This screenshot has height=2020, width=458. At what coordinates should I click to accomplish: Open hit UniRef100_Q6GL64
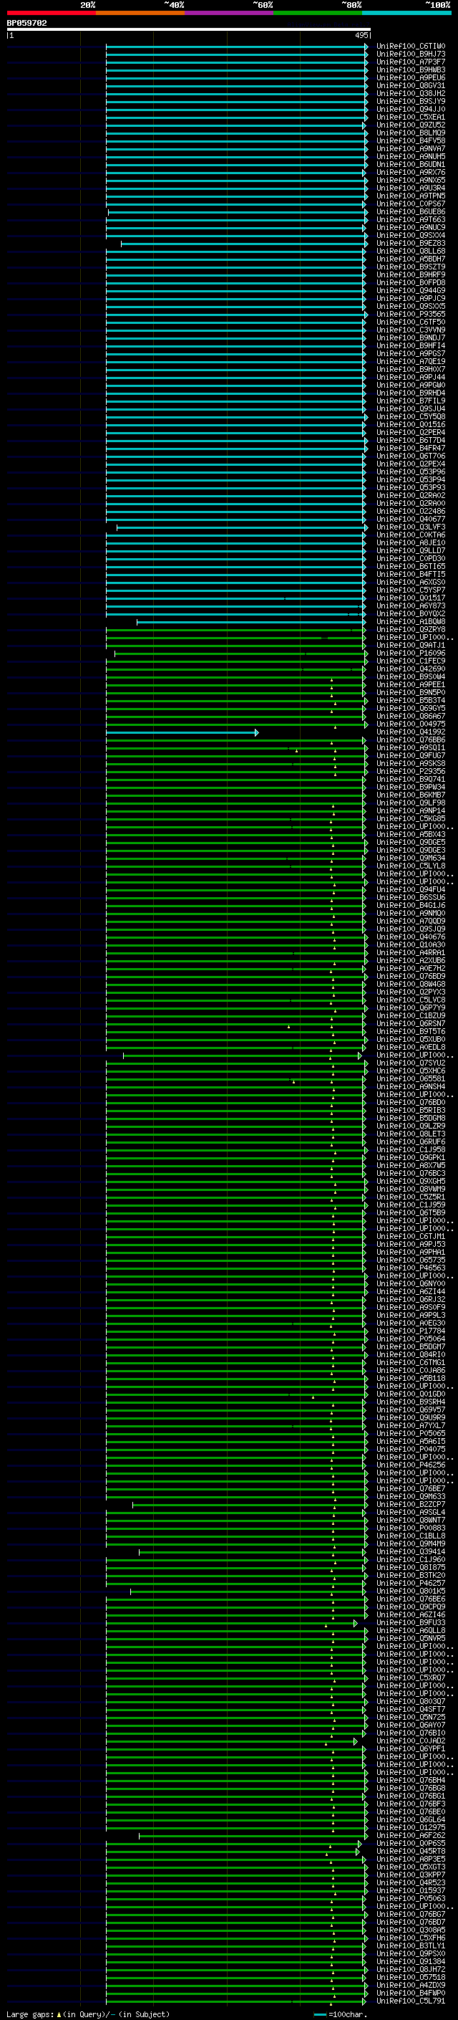[x=411, y=1820]
